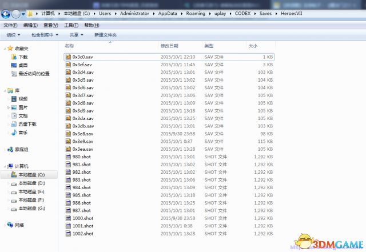Viewport: 366px width, 252px height.
Task: Open 最近访问的位置 recent places icon
Action: [x=14, y=74]
